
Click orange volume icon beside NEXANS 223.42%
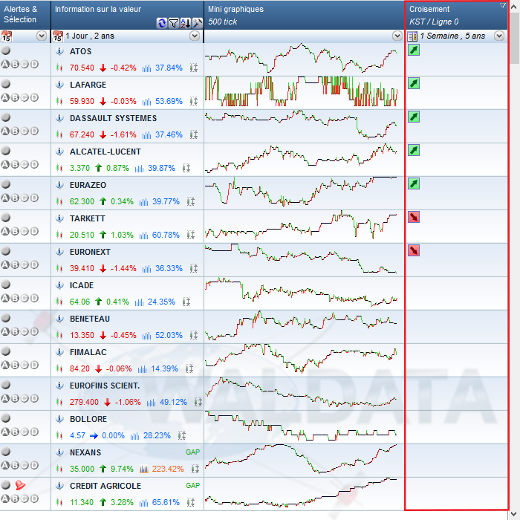(x=143, y=469)
